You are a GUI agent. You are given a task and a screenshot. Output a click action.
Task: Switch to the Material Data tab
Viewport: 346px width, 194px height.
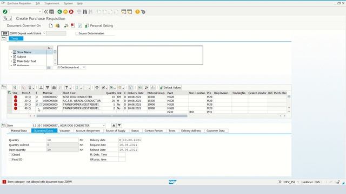19,130
